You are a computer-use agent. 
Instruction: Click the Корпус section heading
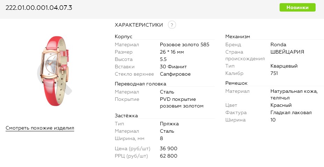coord(124,36)
